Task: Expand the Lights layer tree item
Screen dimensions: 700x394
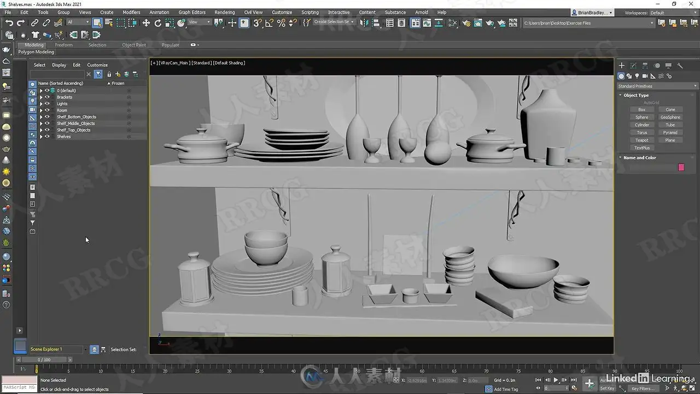Action: click(41, 103)
